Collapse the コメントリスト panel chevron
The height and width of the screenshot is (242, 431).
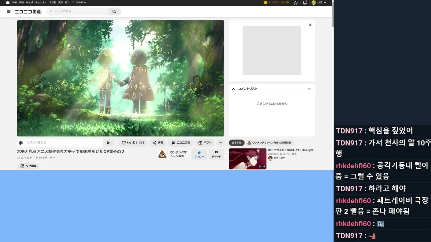(234, 89)
